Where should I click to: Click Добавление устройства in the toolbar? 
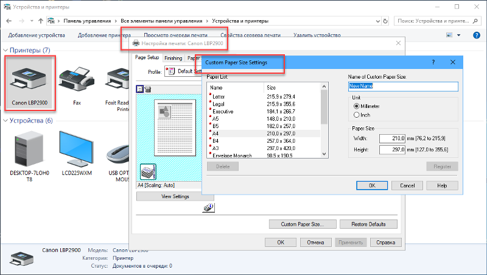pos(37,35)
